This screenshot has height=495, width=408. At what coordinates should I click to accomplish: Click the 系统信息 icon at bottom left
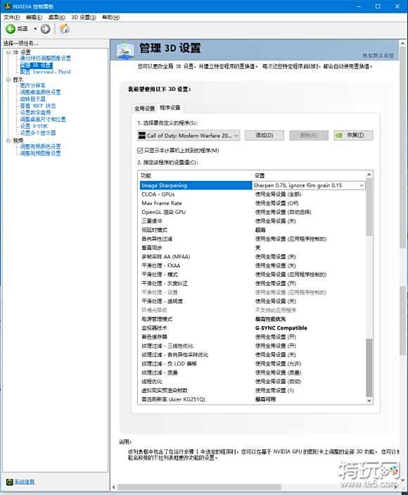(x=9, y=482)
